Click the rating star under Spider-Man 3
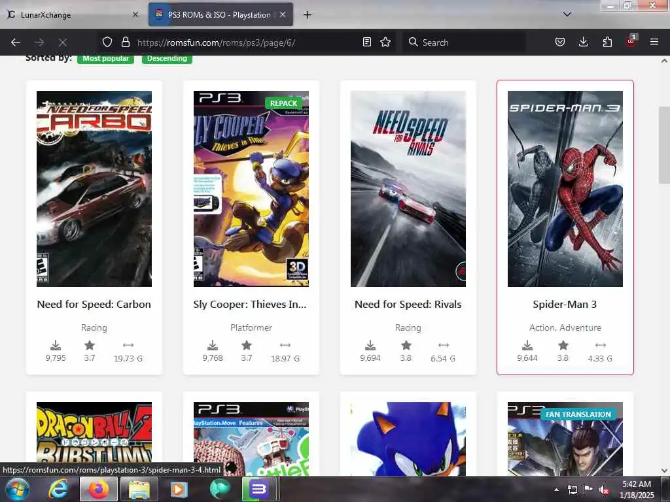This screenshot has height=502, width=670. pos(563,345)
